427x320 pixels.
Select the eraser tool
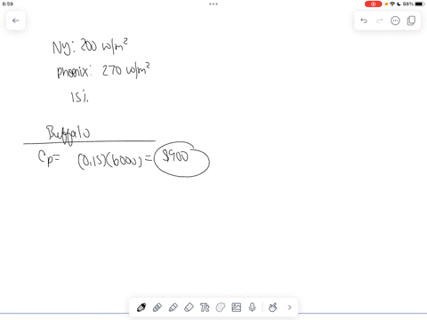[189, 308]
